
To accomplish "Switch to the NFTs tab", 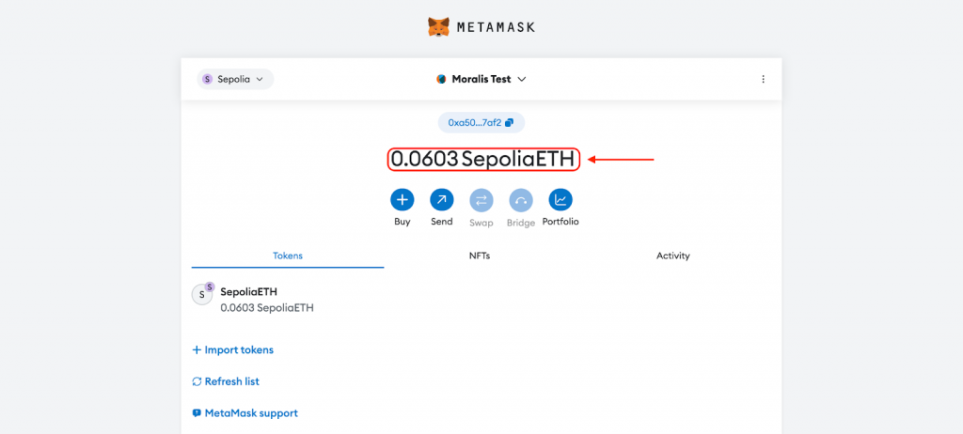I will (x=480, y=256).
